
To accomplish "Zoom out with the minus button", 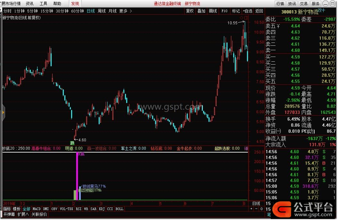I will pyautogui.click(x=256, y=209).
